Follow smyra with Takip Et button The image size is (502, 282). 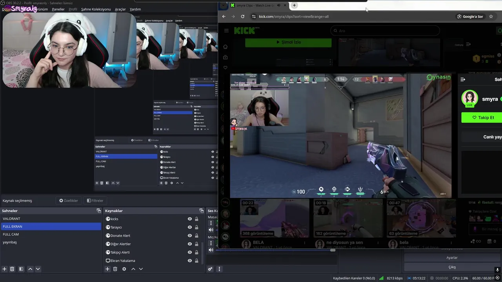coord(483,117)
